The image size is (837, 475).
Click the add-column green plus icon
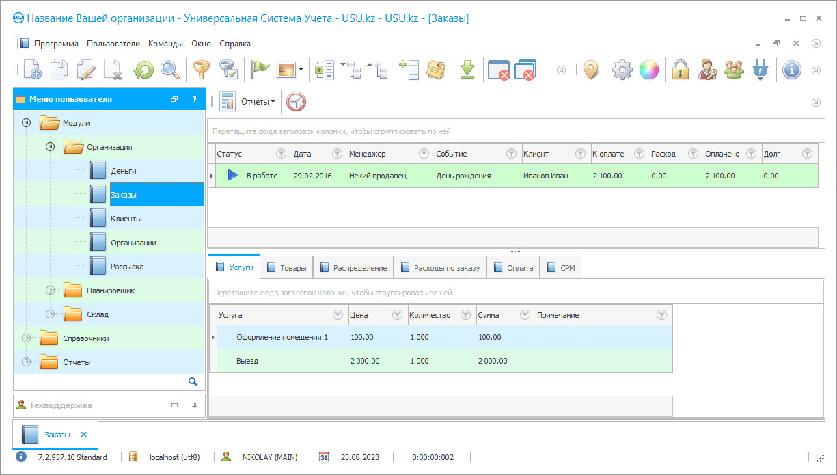(409, 70)
